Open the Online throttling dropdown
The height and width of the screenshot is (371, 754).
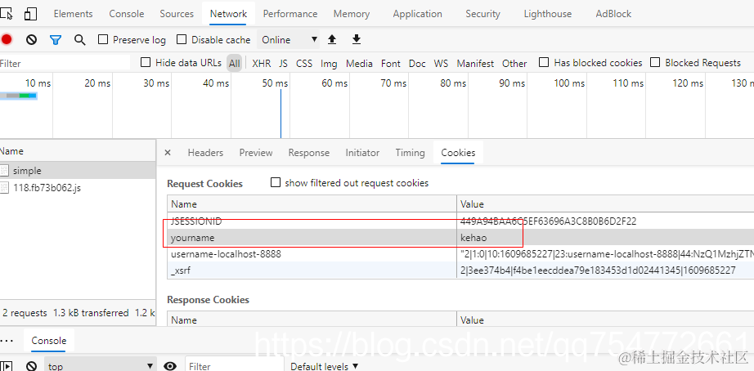coord(289,39)
